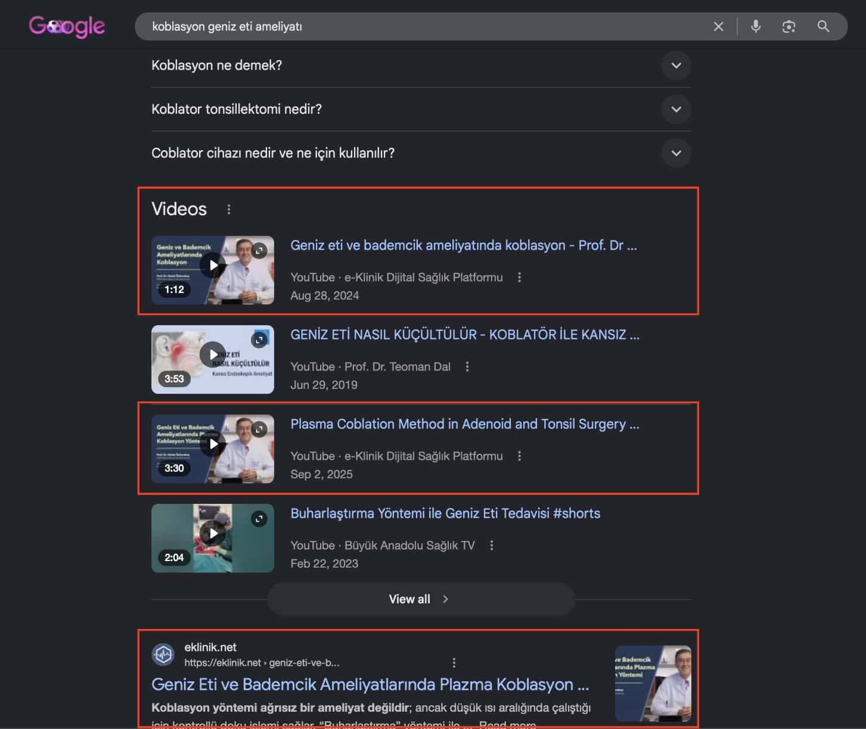
Task: Click 'YouTube · Büyük Anadolu Sağlık TV' source text
Action: 383,546
